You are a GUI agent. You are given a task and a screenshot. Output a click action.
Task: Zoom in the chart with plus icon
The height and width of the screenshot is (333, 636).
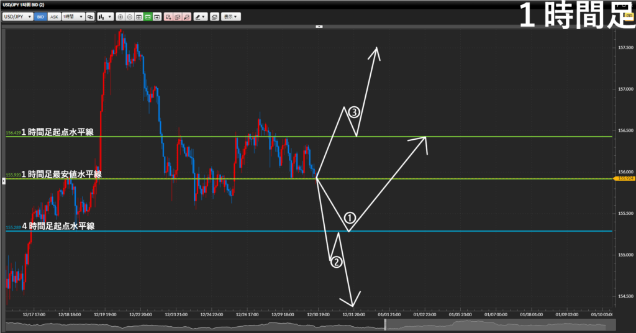[x=120, y=17]
